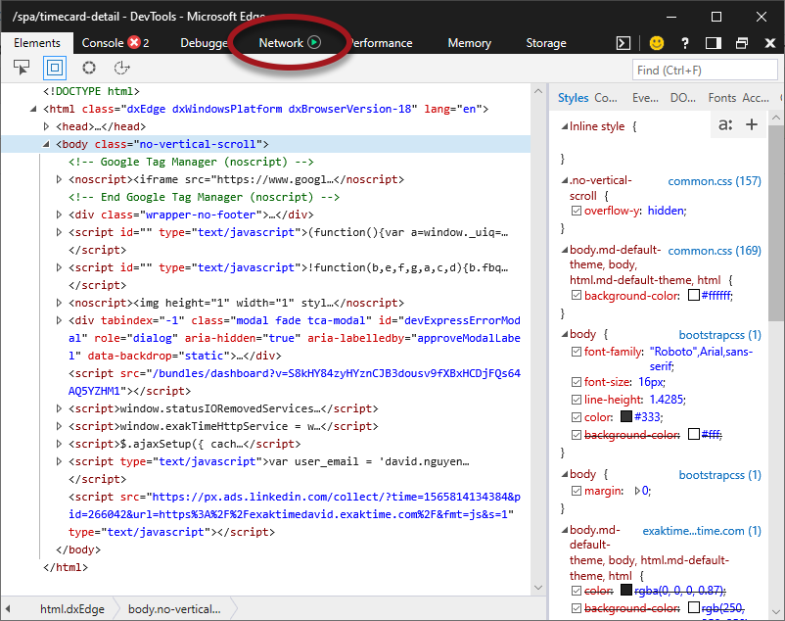Image resolution: width=785 pixels, height=621 pixels.
Task: Toggle the line-height 1.4285 checkbox
Action: tap(577, 399)
